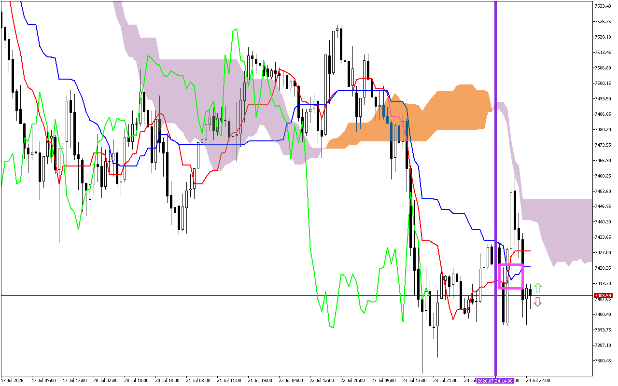Click the 24 Jul 22:00 time label
Screen dimensions: 618x386
(x=538, y=381)
